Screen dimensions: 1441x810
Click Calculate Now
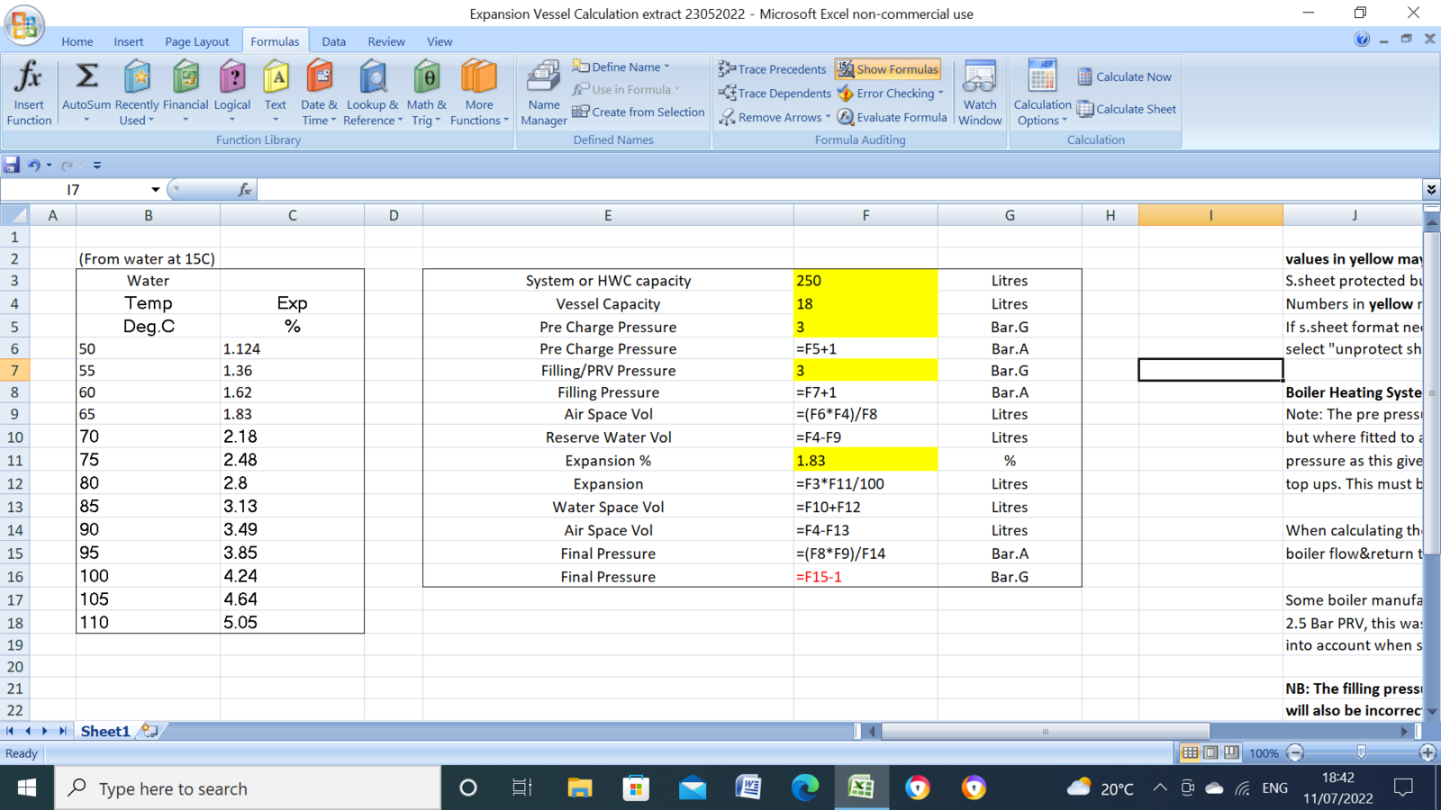tap(1125, 76)
